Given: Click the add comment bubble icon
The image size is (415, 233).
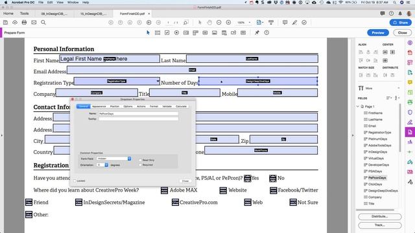Looking at the screenshot, I should point(285,23).
